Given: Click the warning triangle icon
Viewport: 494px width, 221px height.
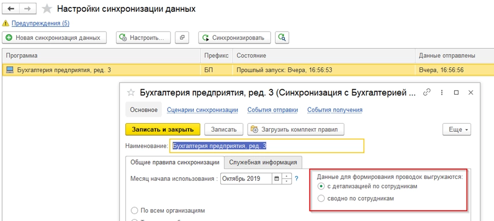Looking at the screenshot, I should tap(6, 23).
